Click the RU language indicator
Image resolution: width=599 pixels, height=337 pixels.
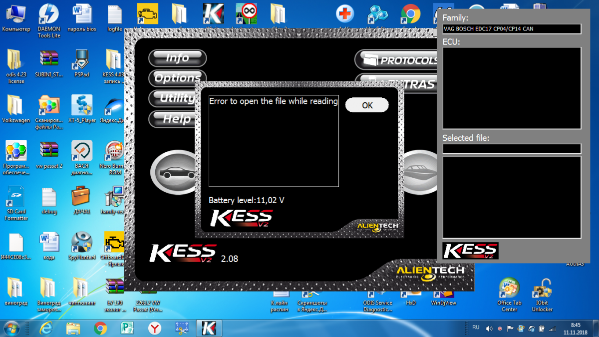coord(475,328)
